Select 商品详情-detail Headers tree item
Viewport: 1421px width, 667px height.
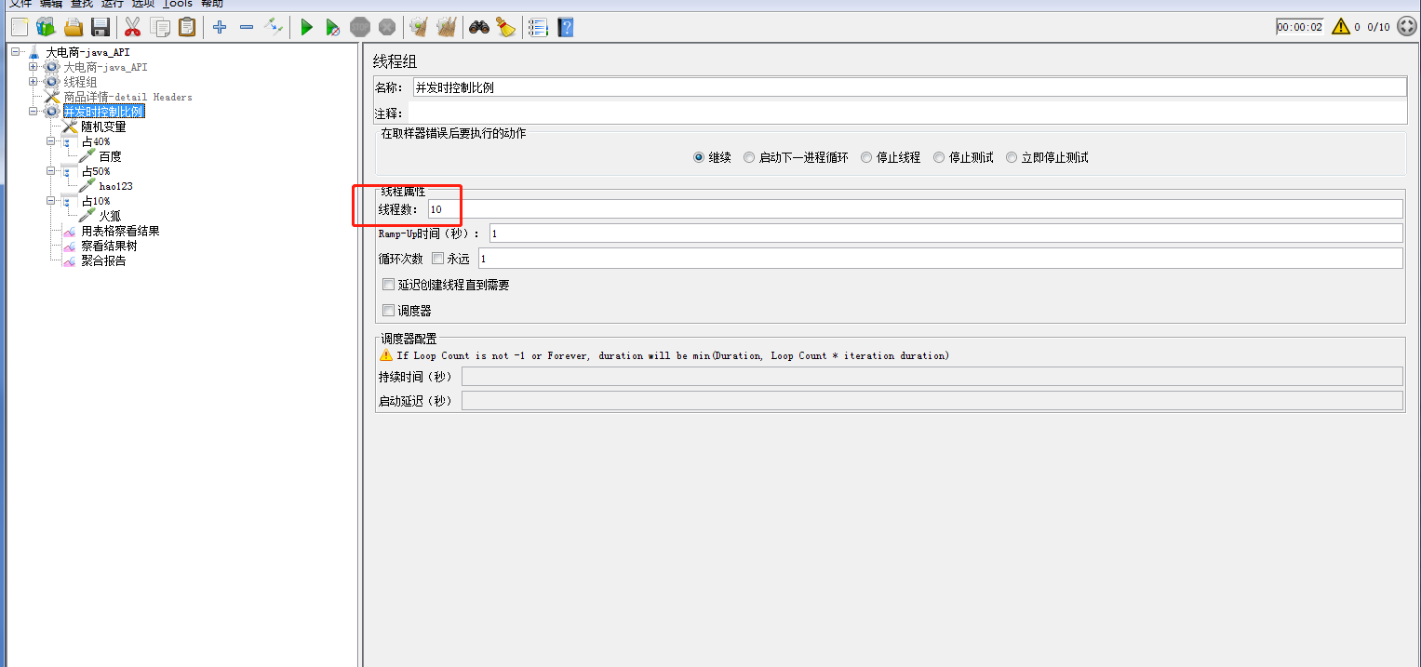[127, 97]
